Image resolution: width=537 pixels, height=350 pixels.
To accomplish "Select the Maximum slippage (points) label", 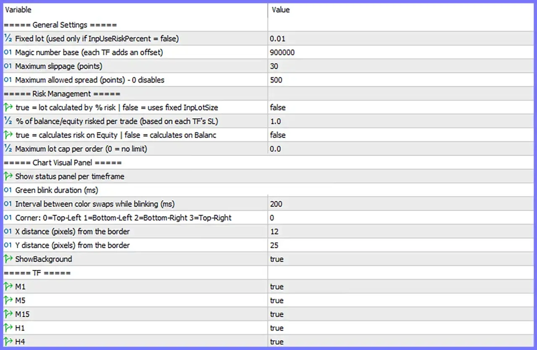I will (59, 66).
